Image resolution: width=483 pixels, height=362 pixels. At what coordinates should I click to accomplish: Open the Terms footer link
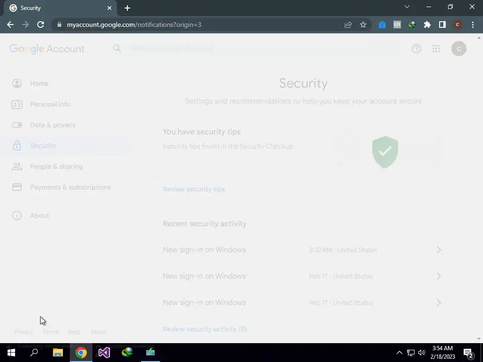pos(51,332)
